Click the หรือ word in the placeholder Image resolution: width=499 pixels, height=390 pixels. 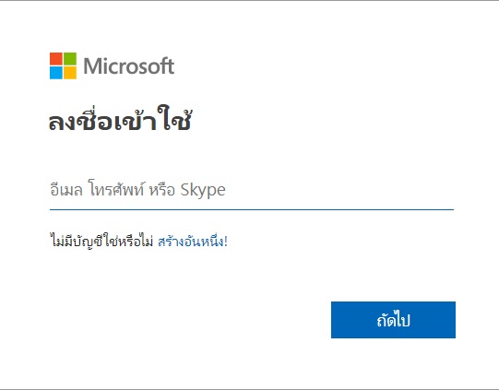tap(162, 190)
